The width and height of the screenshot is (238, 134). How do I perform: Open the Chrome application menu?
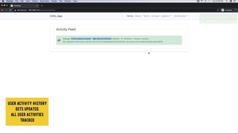[x=10, y=1]
